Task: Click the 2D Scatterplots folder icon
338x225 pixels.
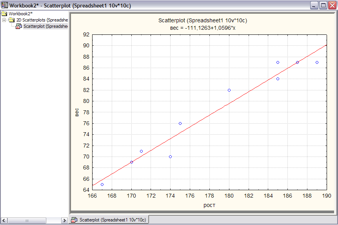Action: pos(11,20)
